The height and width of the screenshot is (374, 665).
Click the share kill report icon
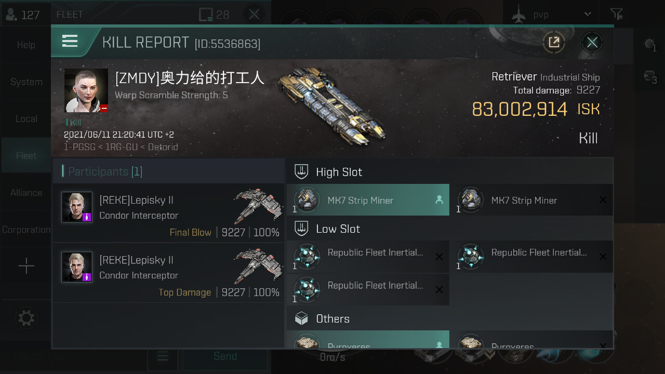click(x=554, y=42)
